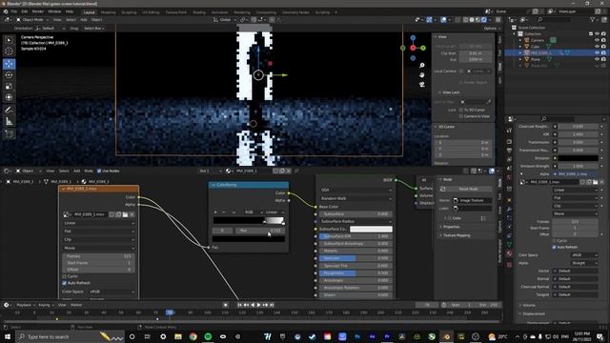Open the Playback menu in timeline
The height and width of the screenshot is (343, 610).
(26, 305)
